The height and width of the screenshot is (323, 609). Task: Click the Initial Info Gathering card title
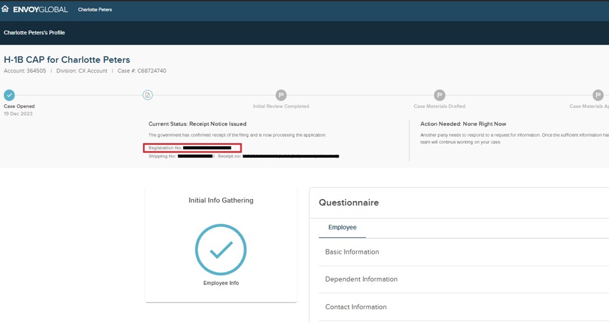(221, 200)
